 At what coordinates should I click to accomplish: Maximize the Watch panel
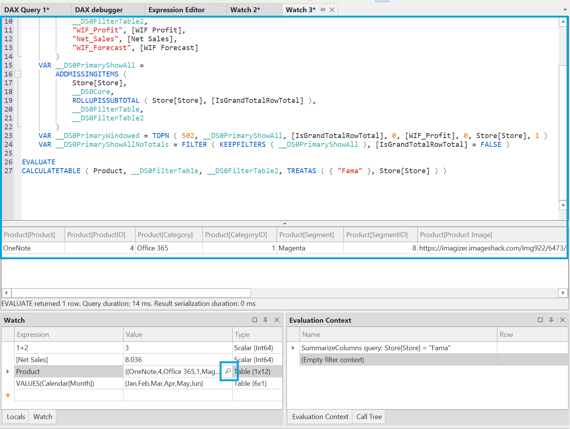pyautogui.click(x=254, y=320)
